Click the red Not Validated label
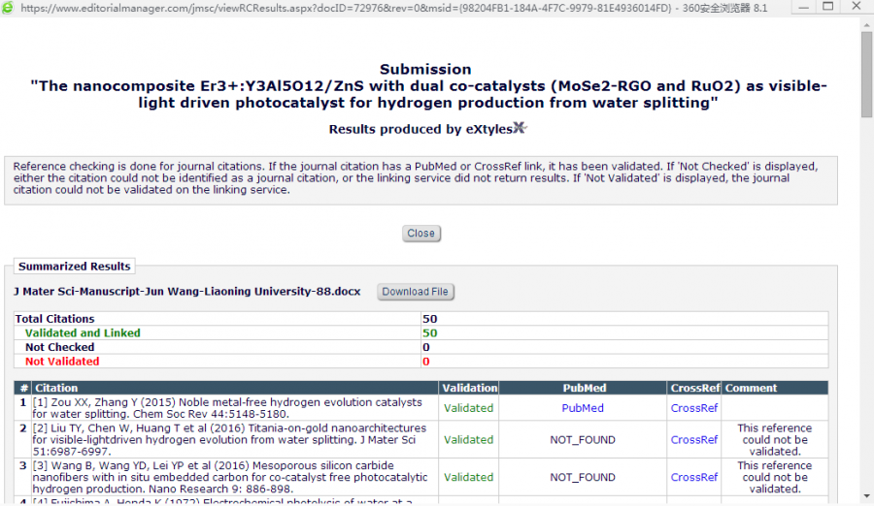The height and width of the screenshot is (506, 874). click(x=62, y=362)
